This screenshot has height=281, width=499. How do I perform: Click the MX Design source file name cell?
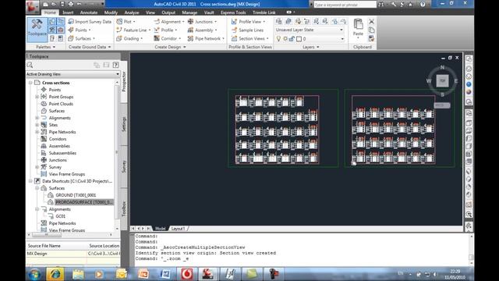coord(56,254)
